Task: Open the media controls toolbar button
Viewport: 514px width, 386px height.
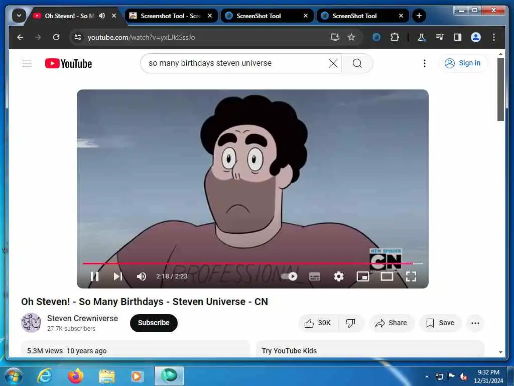Action: click(x=440, y=37)
